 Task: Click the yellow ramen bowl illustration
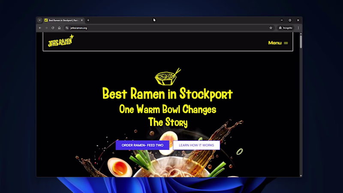pyautogui.click(x=168, y=77)
